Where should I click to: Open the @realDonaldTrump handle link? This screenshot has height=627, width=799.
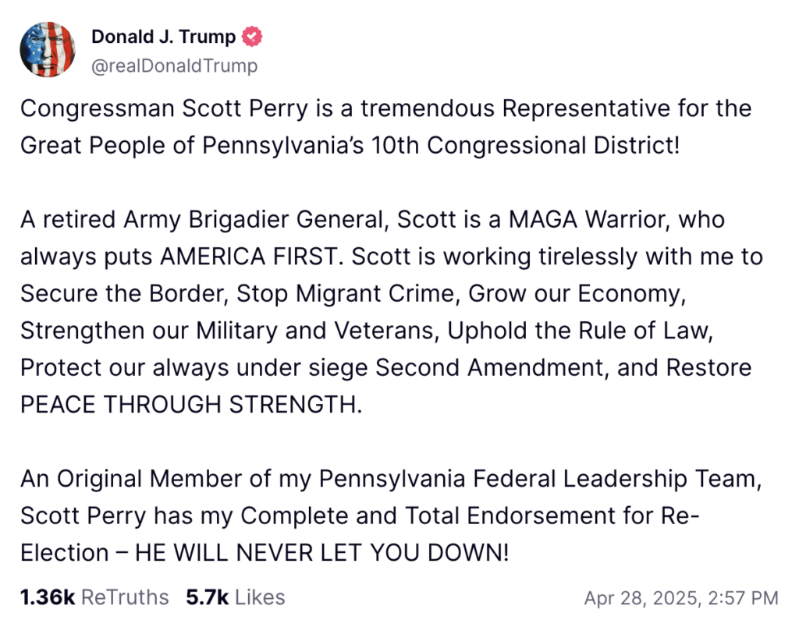tap(174, 66)
